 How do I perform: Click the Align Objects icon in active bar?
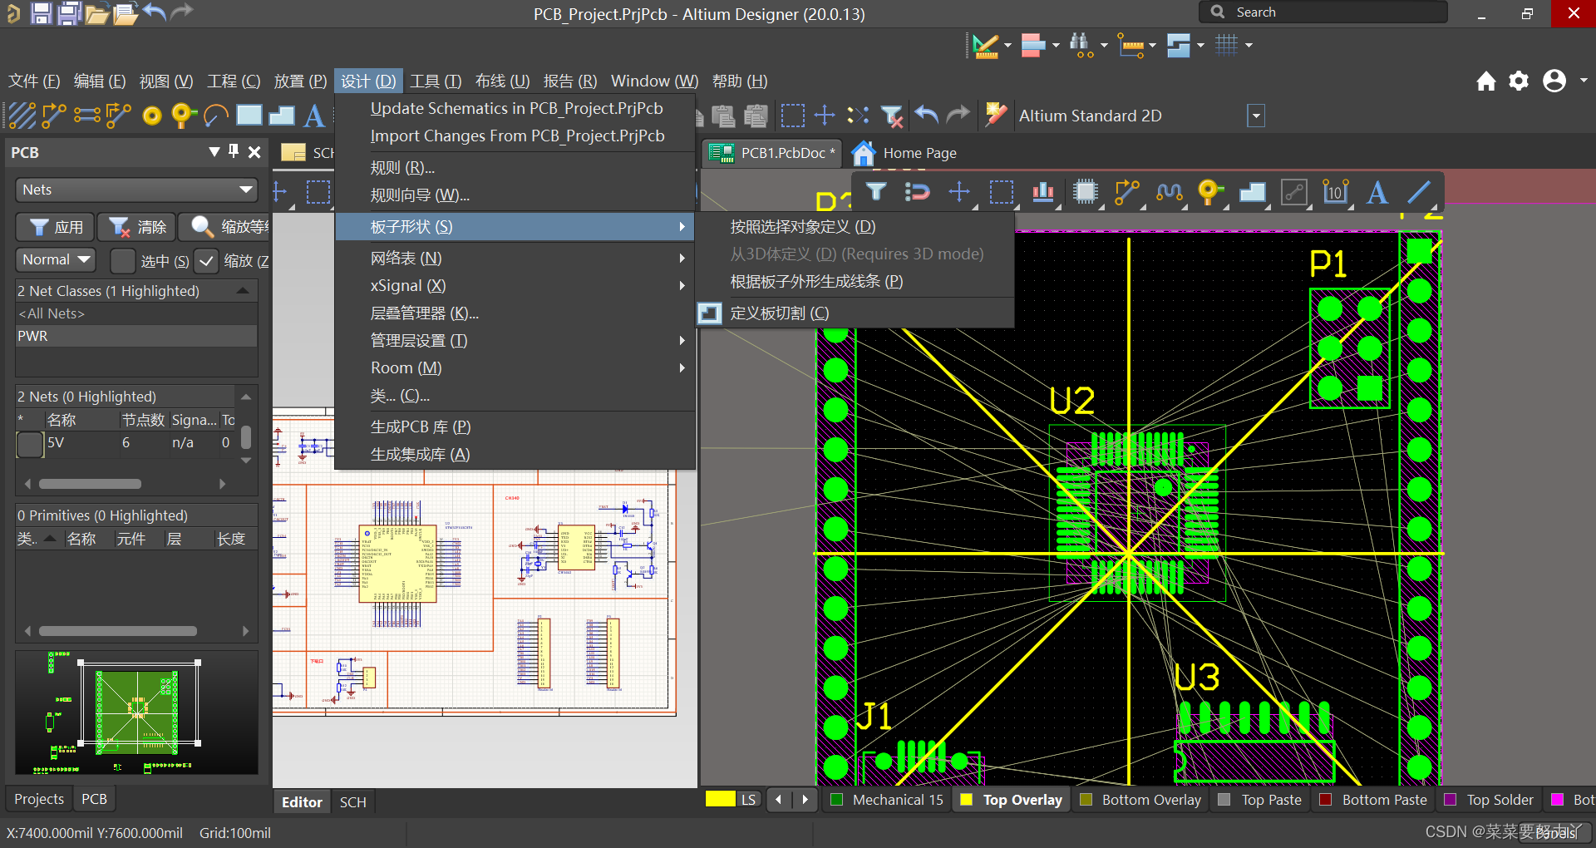(1043, 193)
